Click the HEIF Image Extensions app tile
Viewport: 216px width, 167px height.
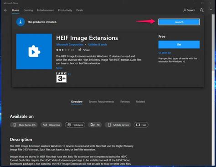pyautogui.click(x=34, y=52)
